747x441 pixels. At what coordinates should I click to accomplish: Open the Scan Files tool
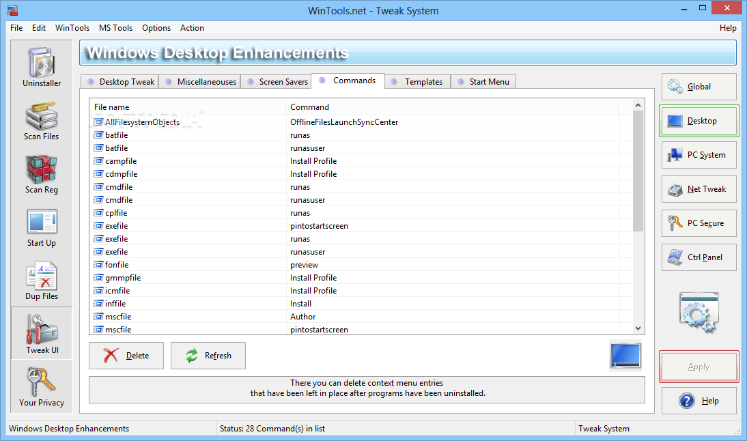click(42, 121)
